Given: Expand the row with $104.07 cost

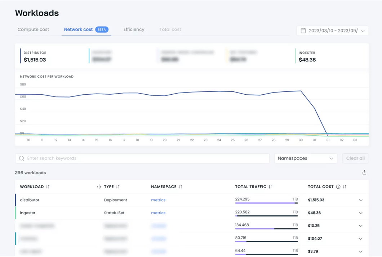Looking at the screenshot, I should point(360,239).
